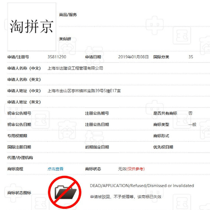Screen dimensions: 210x210
Task: Select registration number 35811290
Action: [x=57, y=57]
